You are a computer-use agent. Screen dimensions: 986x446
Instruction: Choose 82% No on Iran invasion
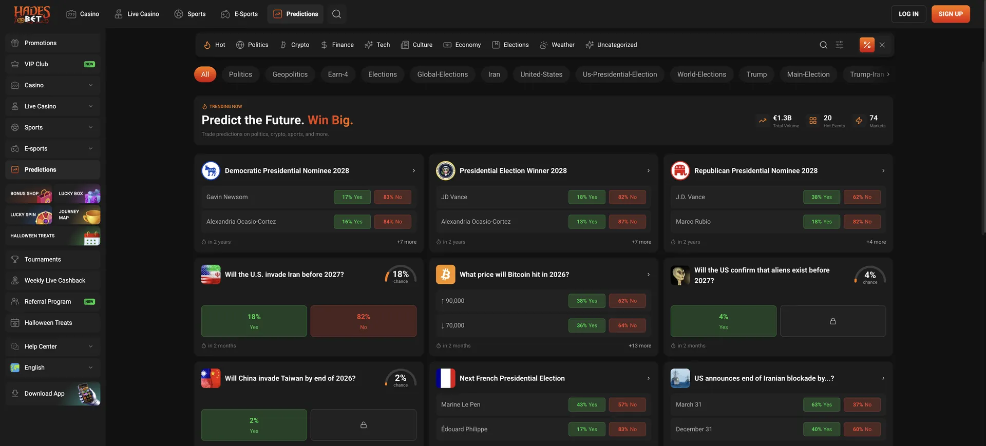[363, 321]
